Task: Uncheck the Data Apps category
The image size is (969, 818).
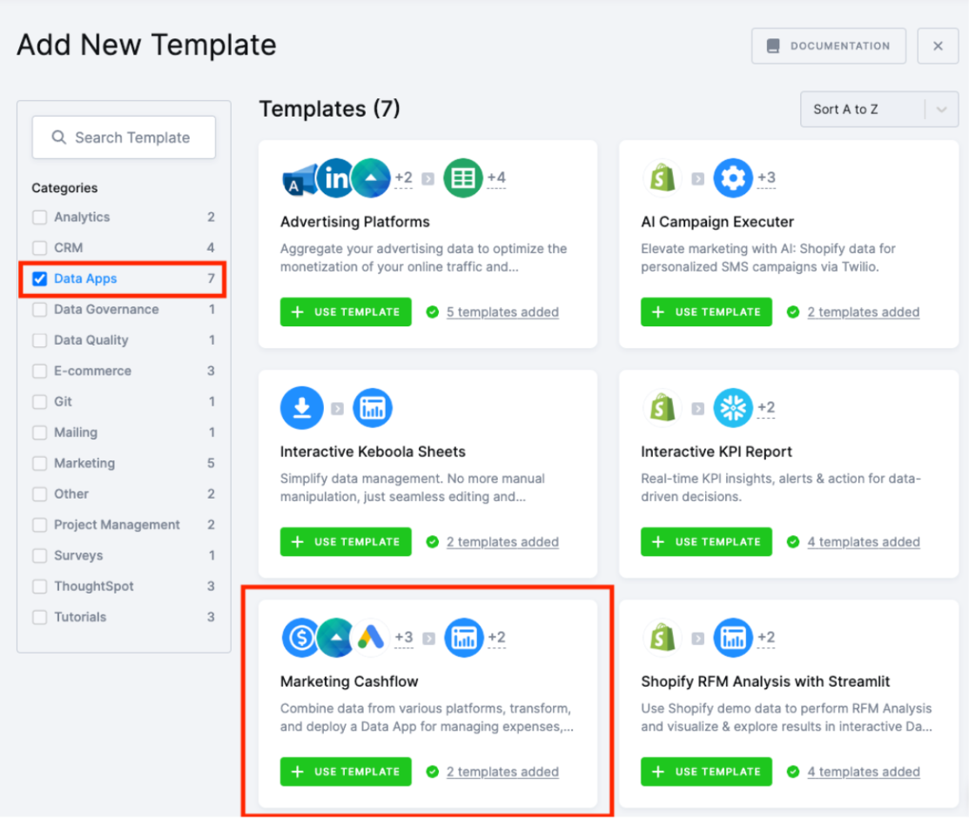Action: click(x=39, y=278)
